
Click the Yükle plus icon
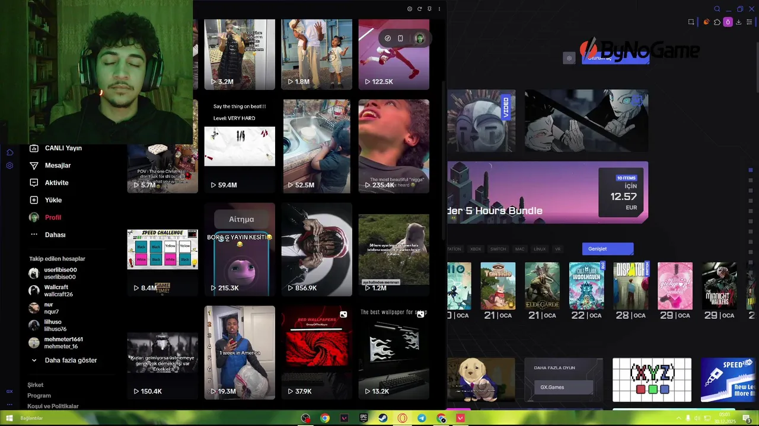click(34, 200)
